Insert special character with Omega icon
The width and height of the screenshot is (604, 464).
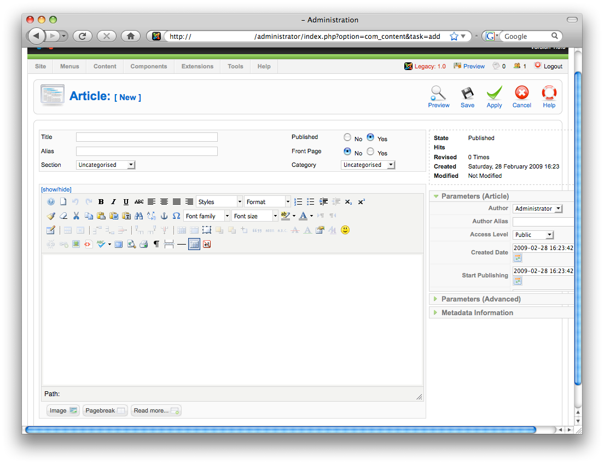[x=176, y=216]
